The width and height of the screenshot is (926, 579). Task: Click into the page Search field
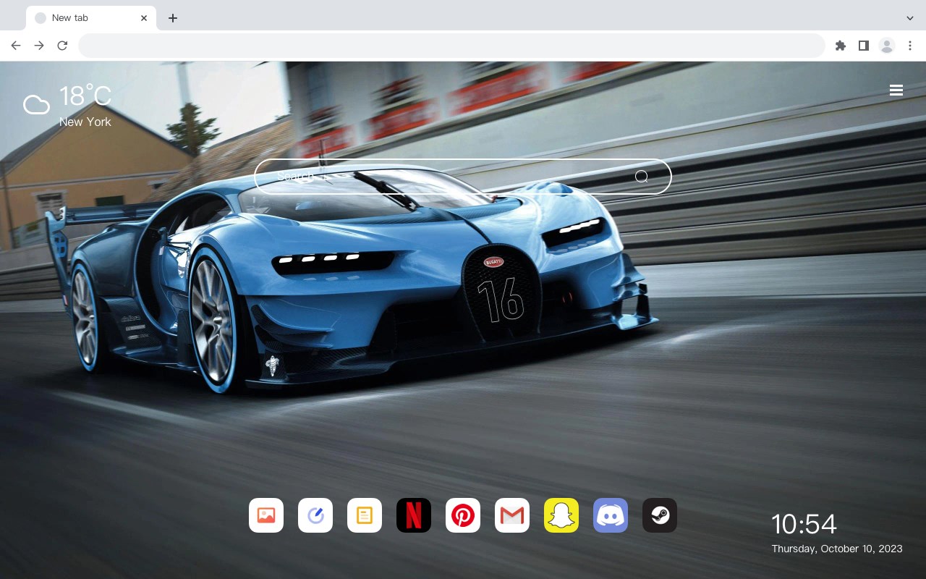[463, 177]
